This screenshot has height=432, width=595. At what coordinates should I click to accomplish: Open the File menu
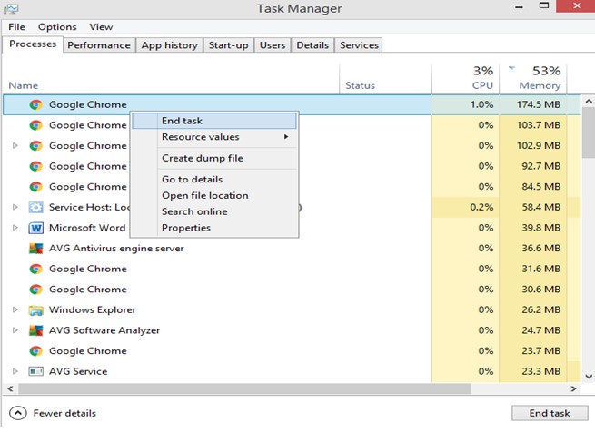coord(16,27)
